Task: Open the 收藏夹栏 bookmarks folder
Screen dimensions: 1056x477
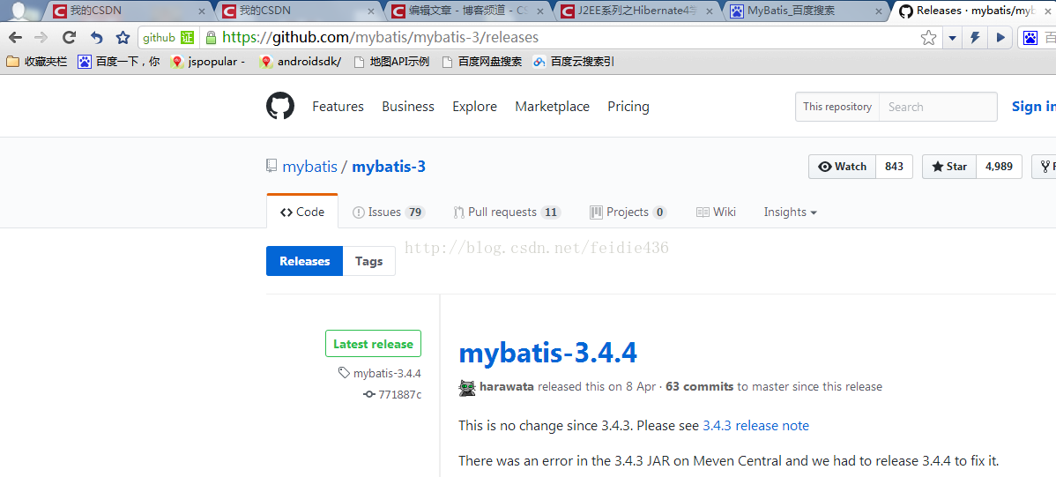Action: point(36,62)
